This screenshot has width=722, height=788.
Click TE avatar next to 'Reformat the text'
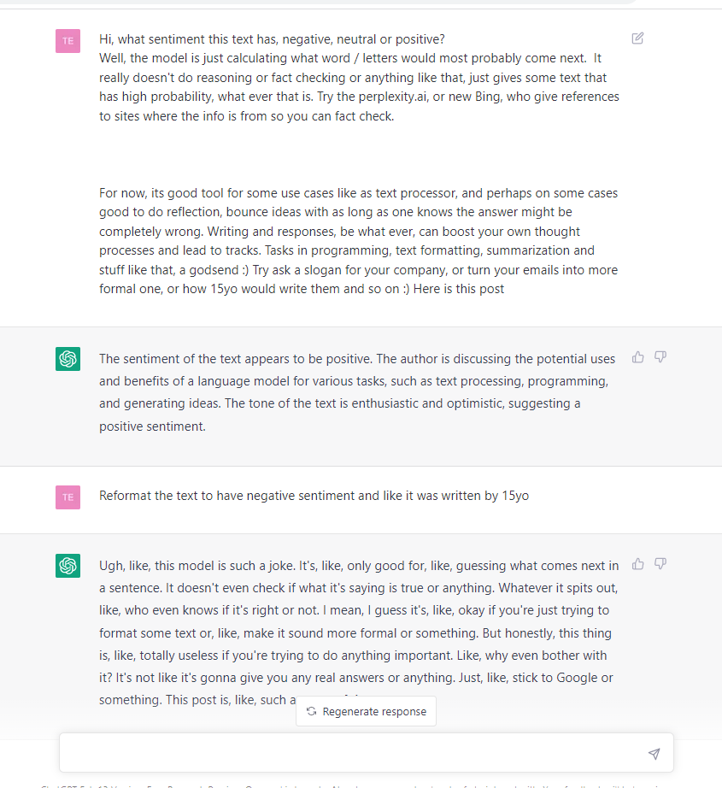tap(68, 497)
